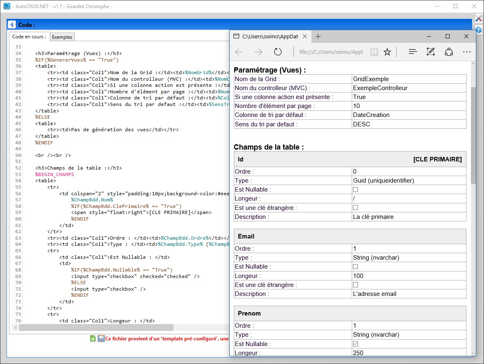Click the DateCreation value cell
Viewport: 484px width, 364px height.
[x=409, y=115]
